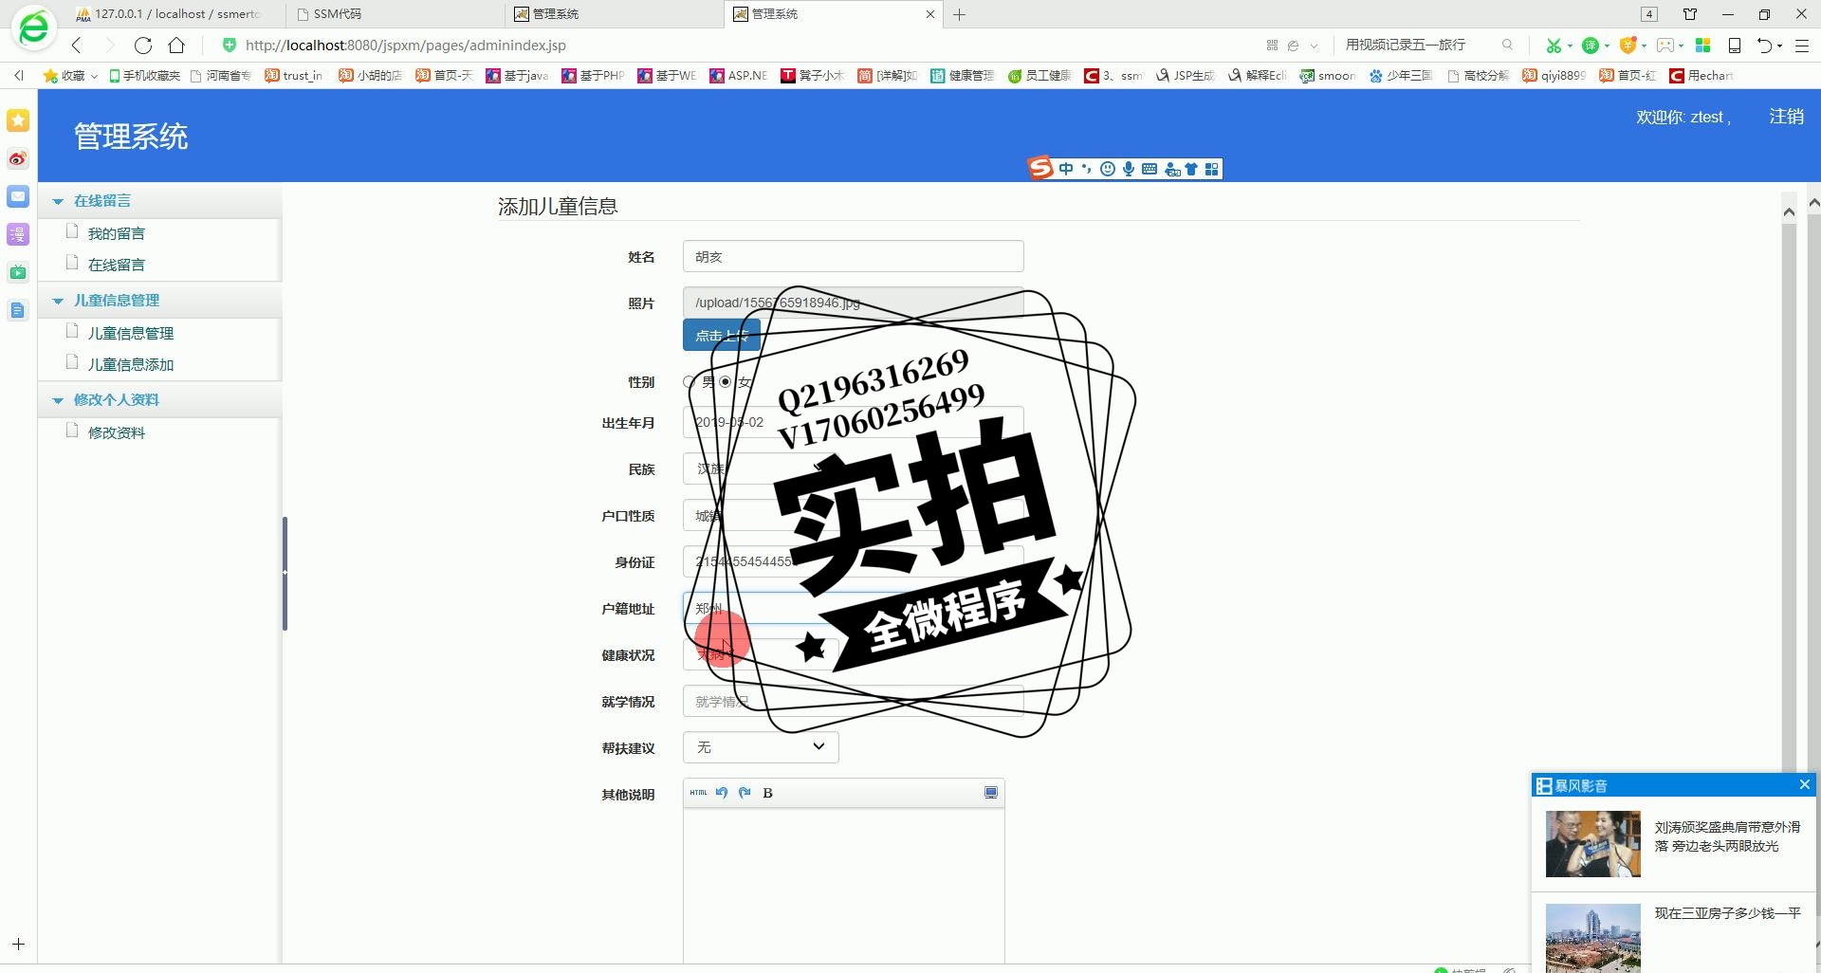Open the mail sidebar icon
Screen dimensions: 1821x973
click(18, 196)
